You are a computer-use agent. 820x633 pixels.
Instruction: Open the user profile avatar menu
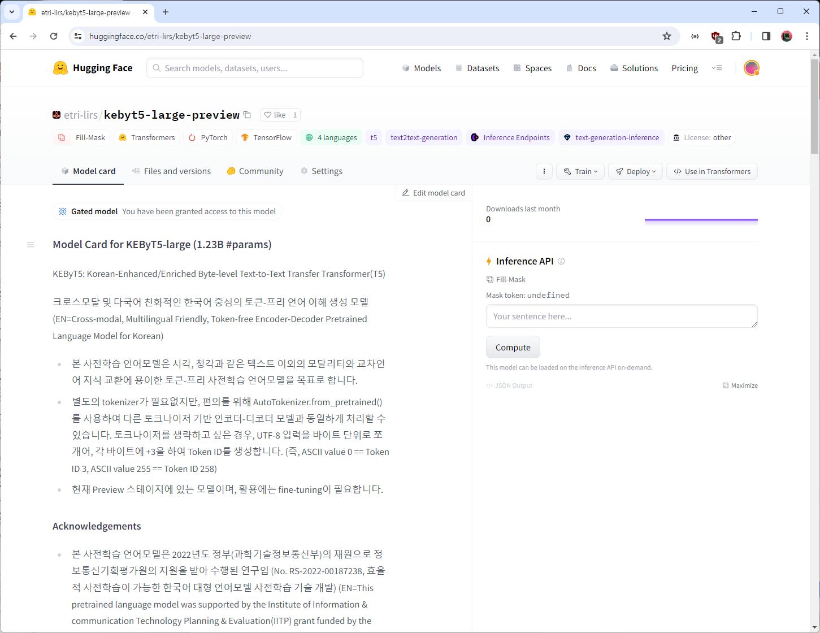point(751,68)
